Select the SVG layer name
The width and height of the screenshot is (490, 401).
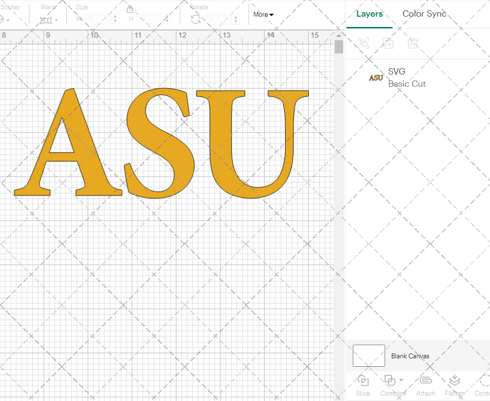396,72
